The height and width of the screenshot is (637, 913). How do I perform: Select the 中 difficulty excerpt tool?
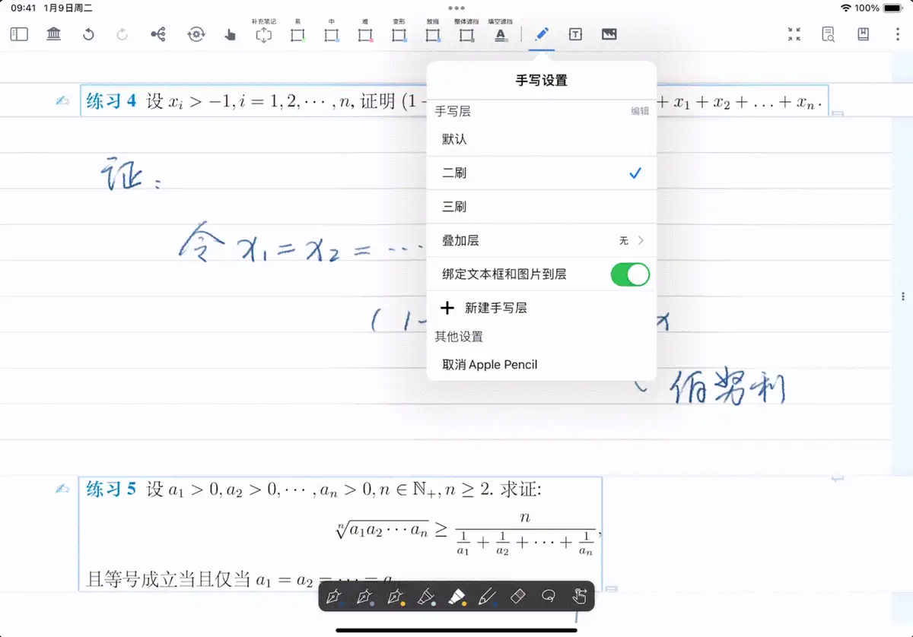coord(332,31)
